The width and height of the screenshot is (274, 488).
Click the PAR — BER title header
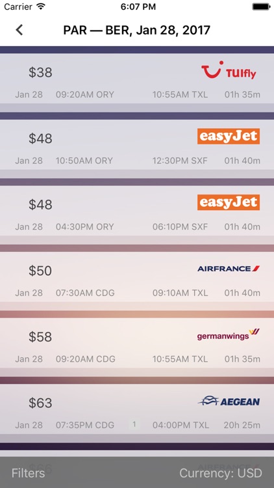point(137,30)
